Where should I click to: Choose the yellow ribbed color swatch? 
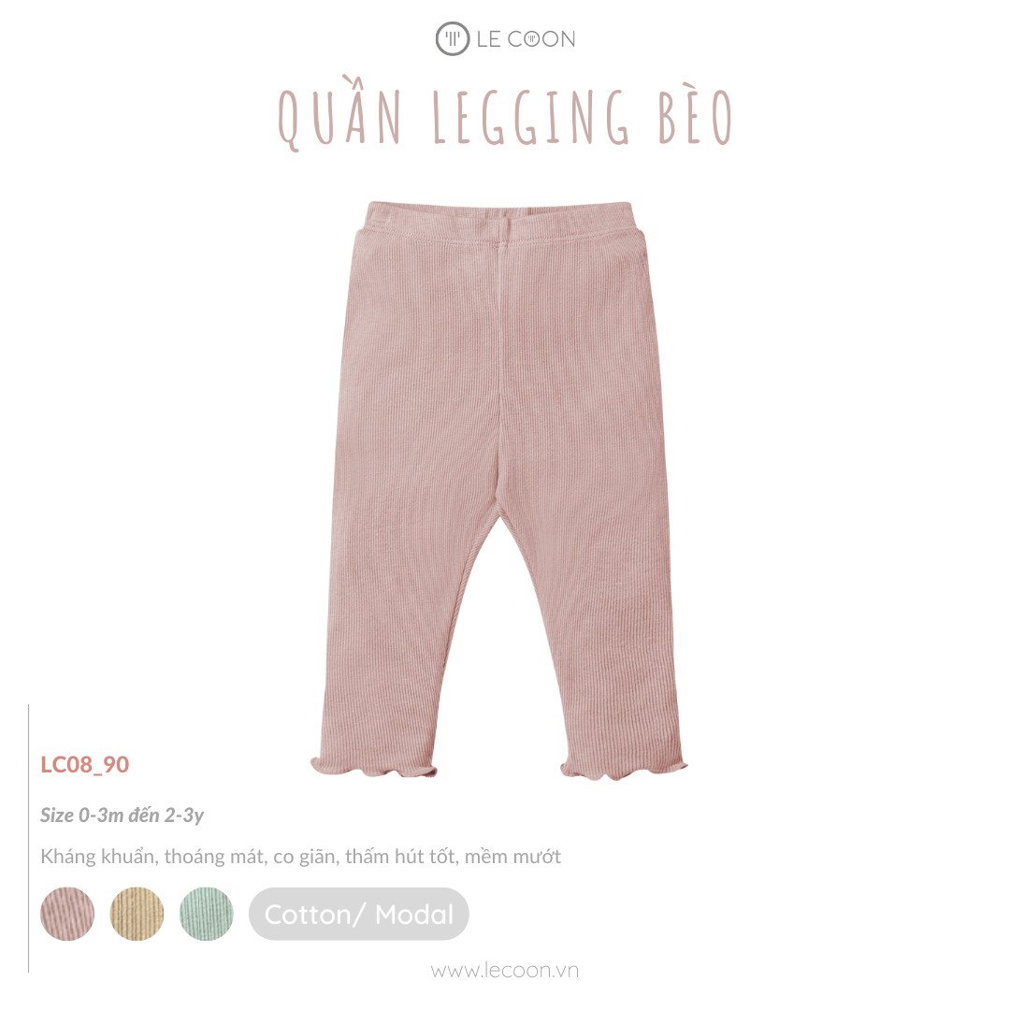pyautogui.click(x=137, y=914)
